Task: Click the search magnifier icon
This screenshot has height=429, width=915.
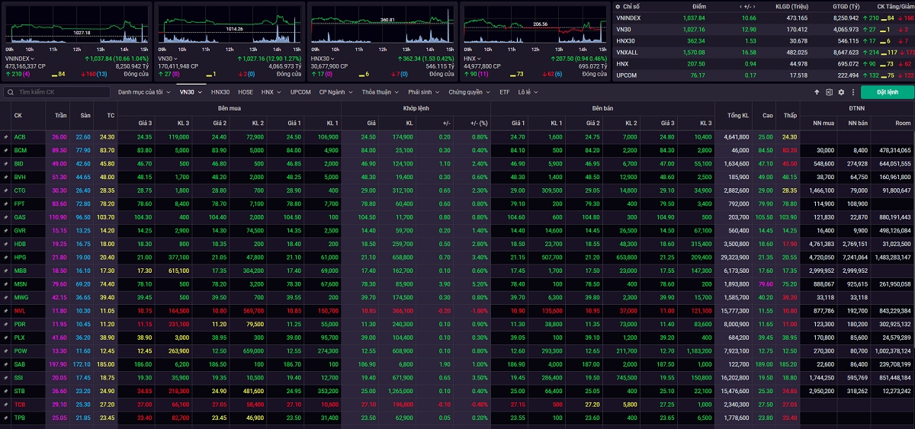Action: (11, 92)
